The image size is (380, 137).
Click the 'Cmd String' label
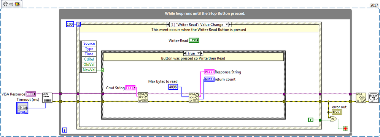115,88
